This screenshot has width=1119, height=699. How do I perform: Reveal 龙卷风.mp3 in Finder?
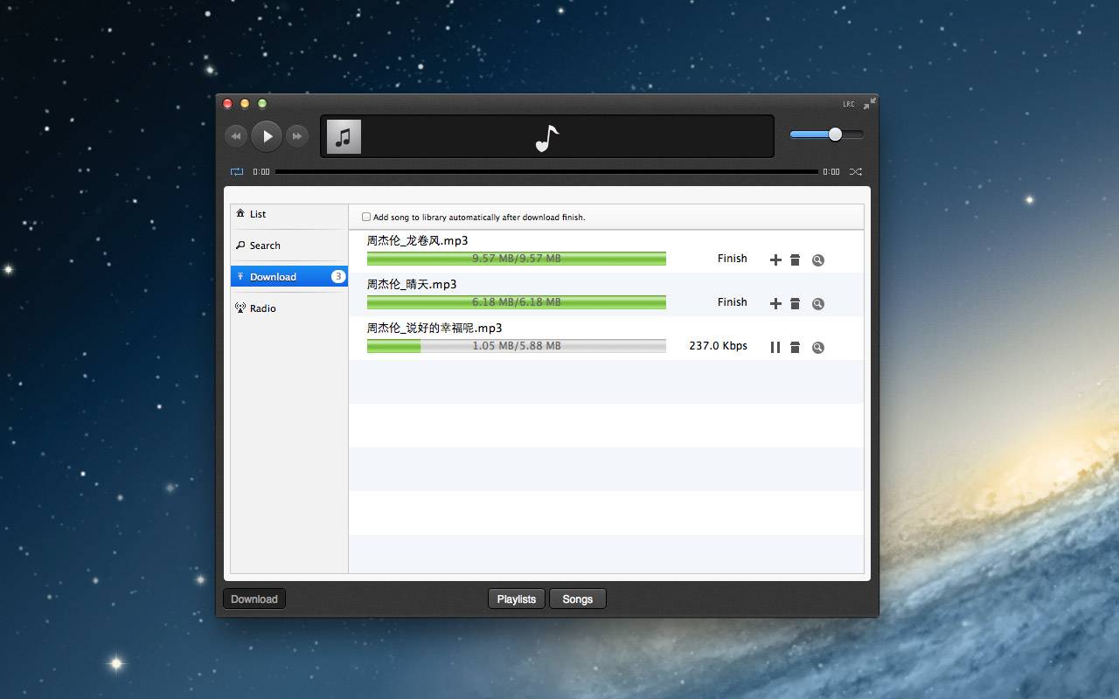coord(818,260)
